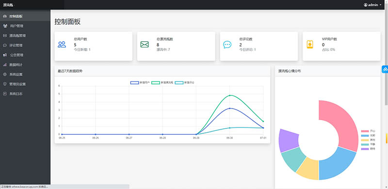Toggle the purple 期待 mood legend swatch
The image size is (388, 189).
pyautogui.click(x=365, y=149)
